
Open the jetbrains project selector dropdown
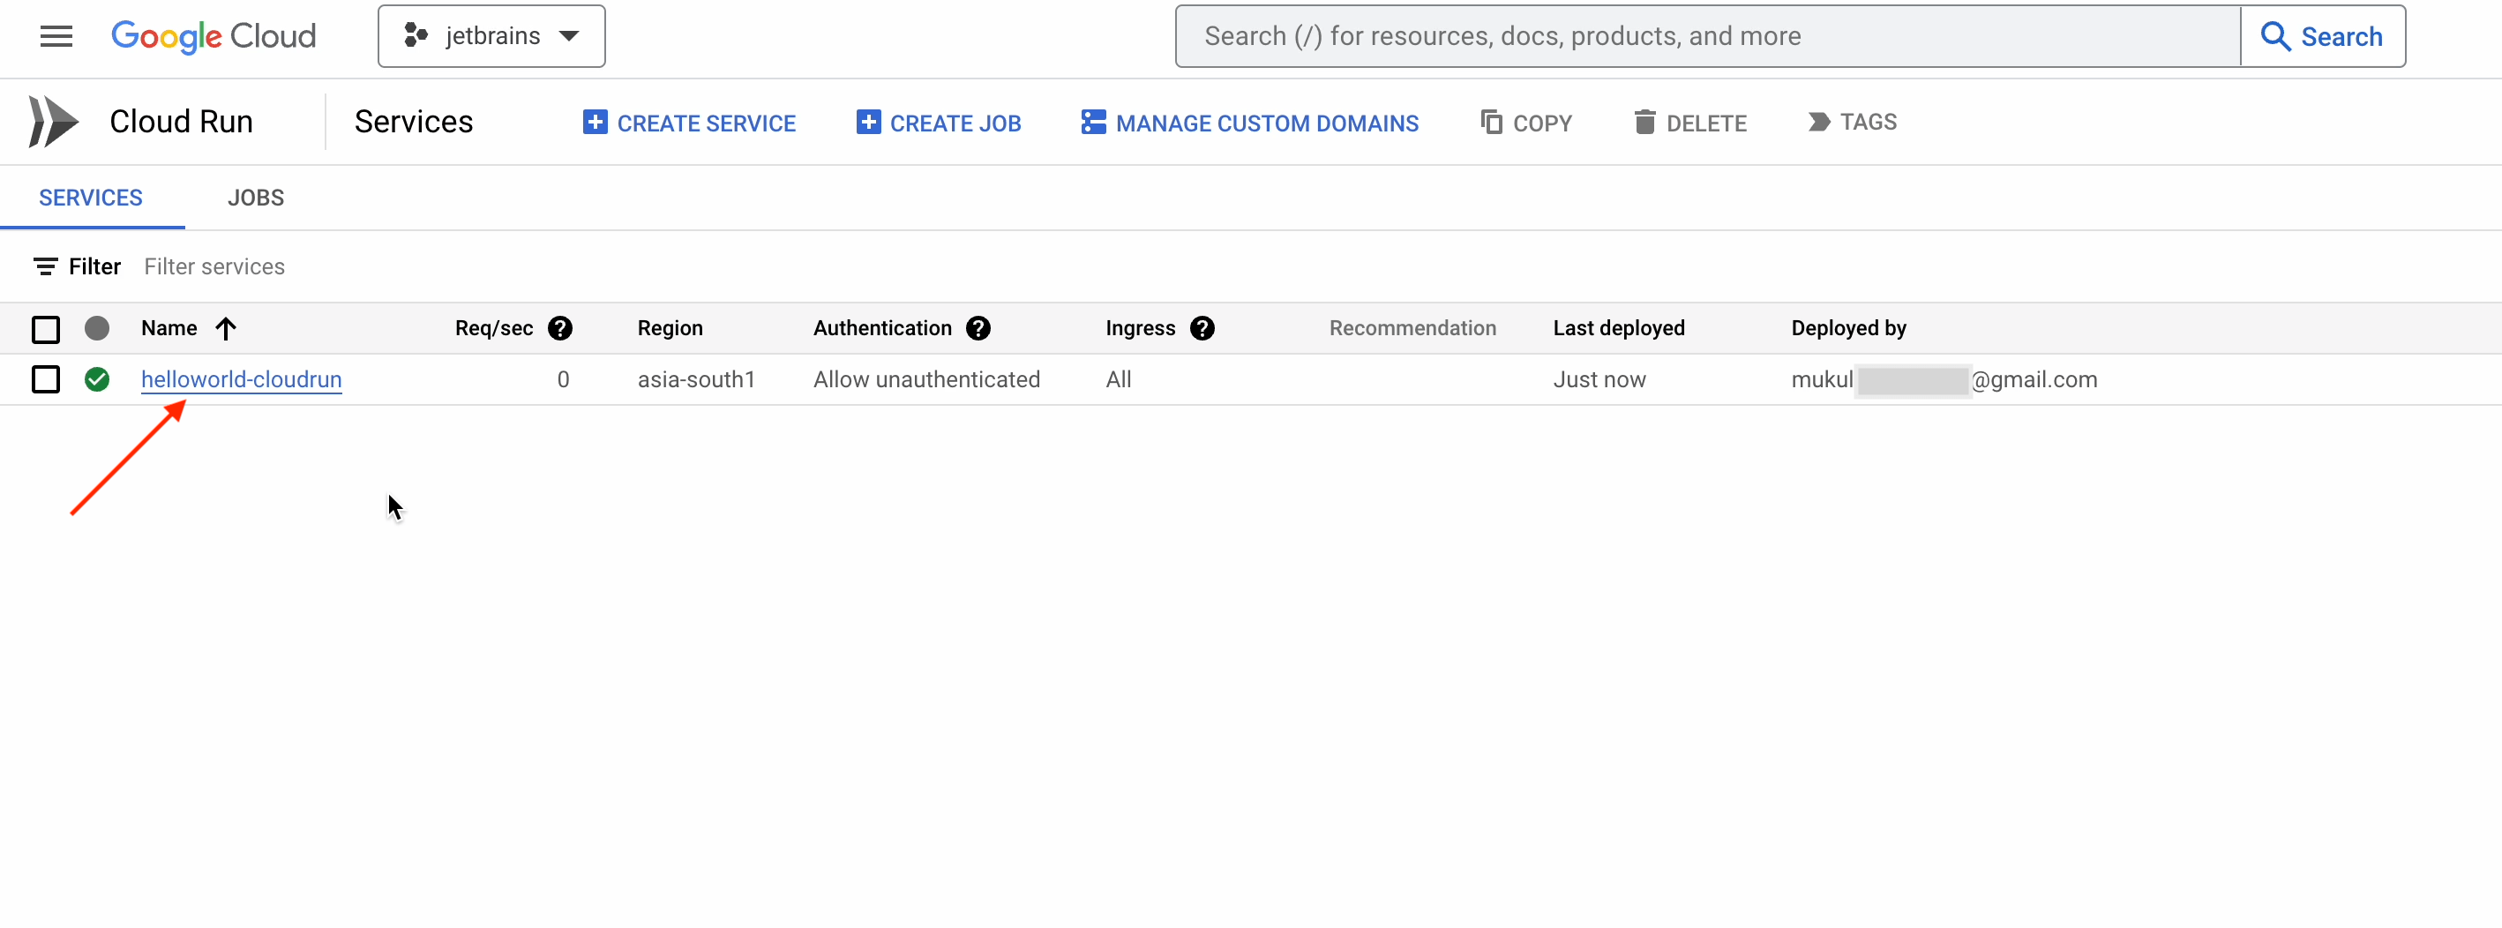tap(491, 37)
